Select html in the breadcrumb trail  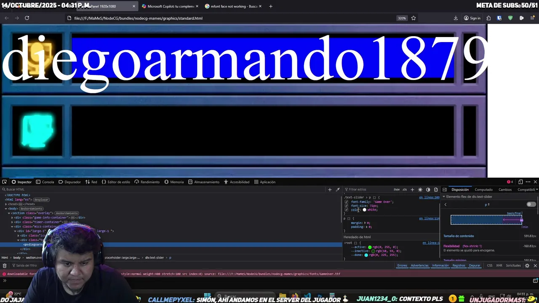coord(5,258)
